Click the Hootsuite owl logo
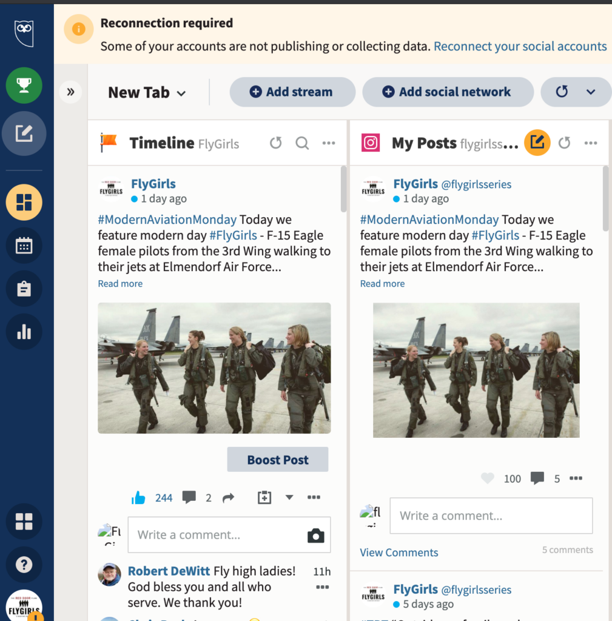 [x=24, y=33]
